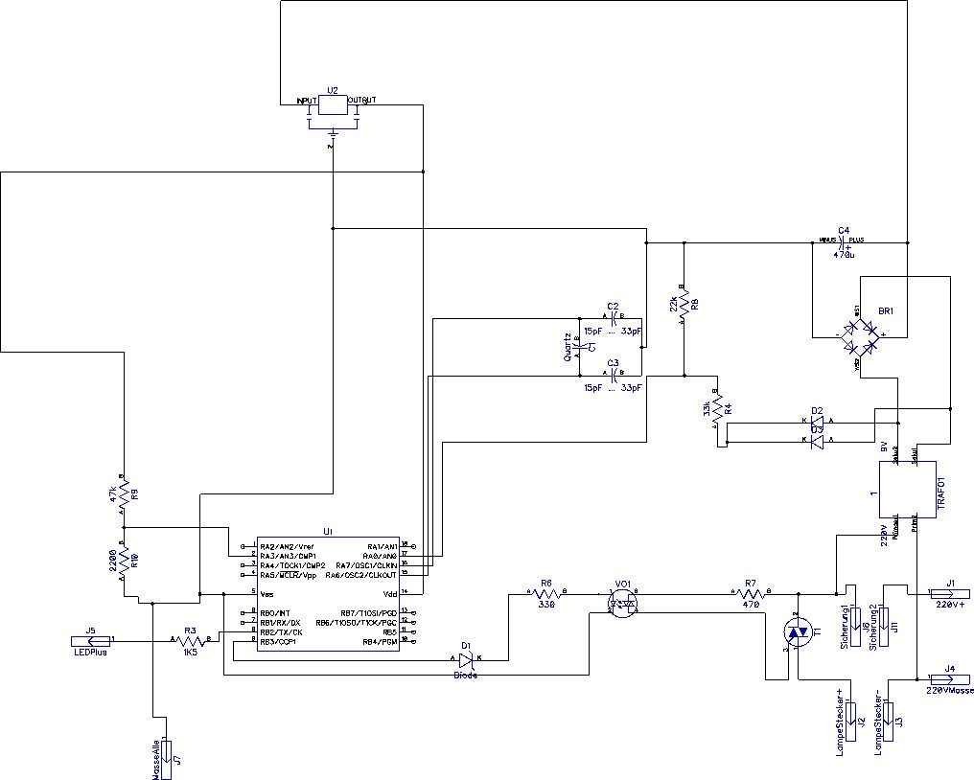The image size is (974, 780).
Task: Select the C3 capacitor symbol
Action: point(614,375)
